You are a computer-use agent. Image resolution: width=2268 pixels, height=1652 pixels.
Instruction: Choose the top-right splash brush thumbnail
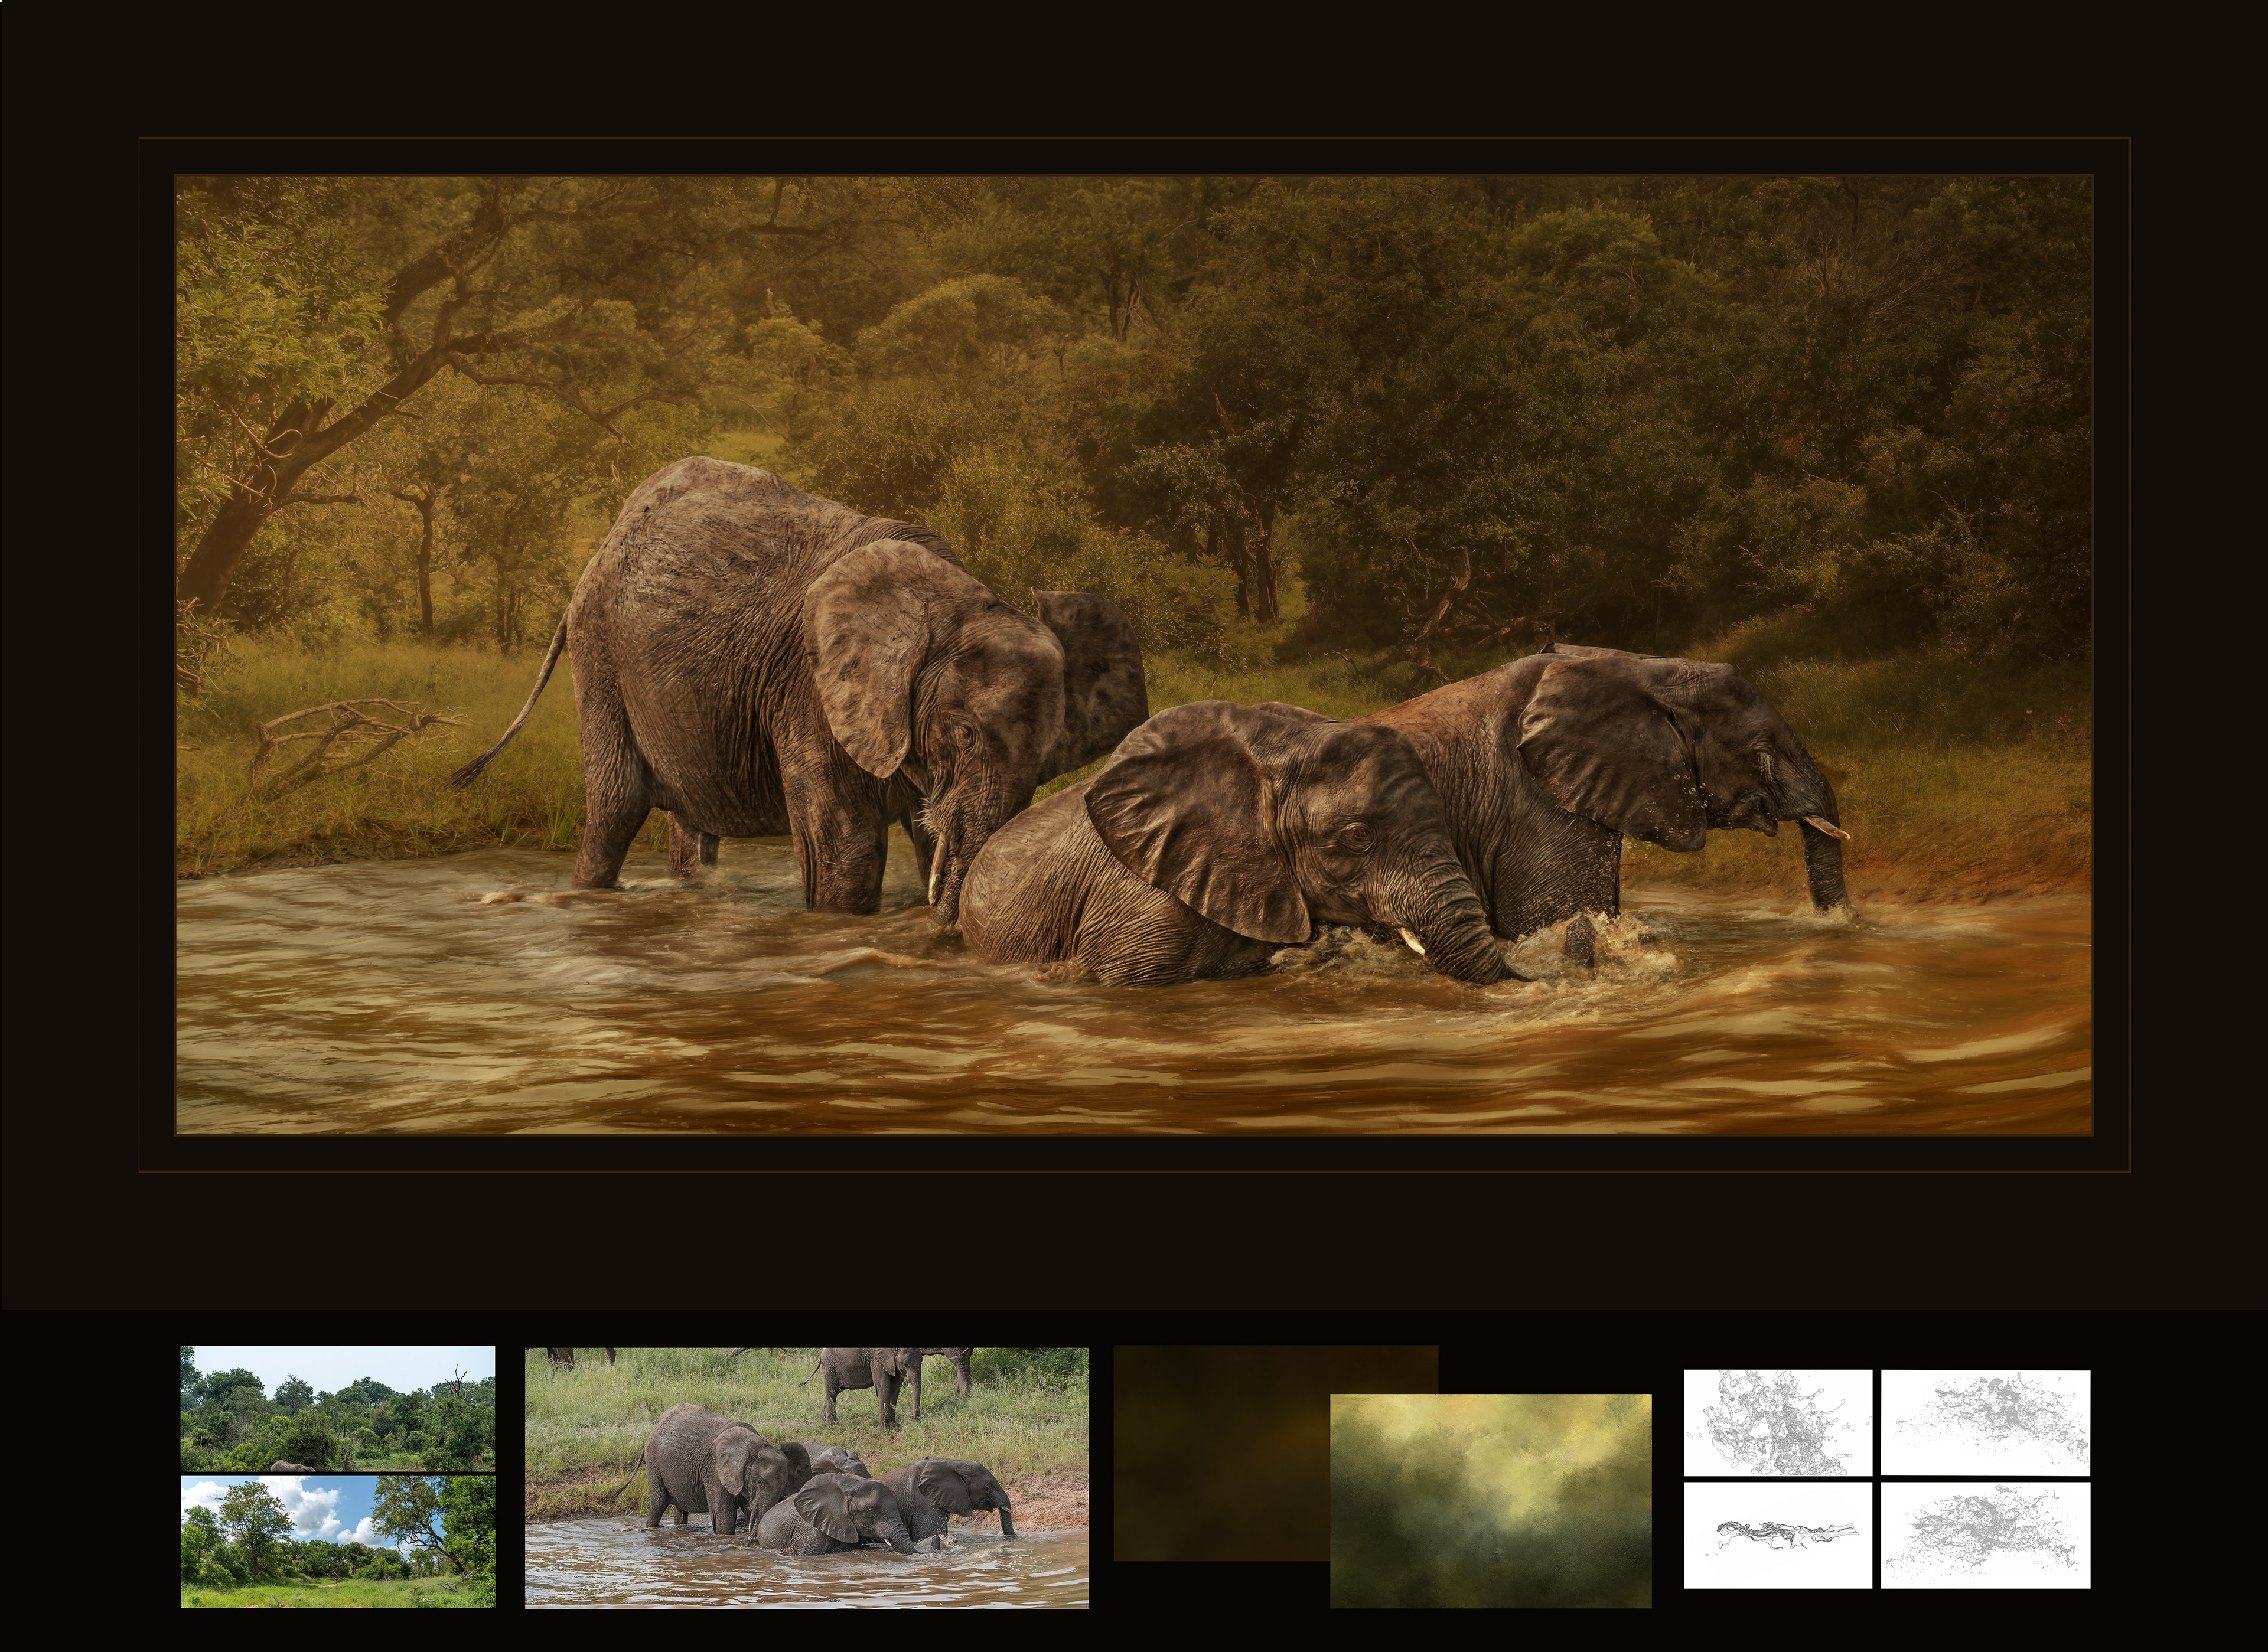(1985, 1422)
